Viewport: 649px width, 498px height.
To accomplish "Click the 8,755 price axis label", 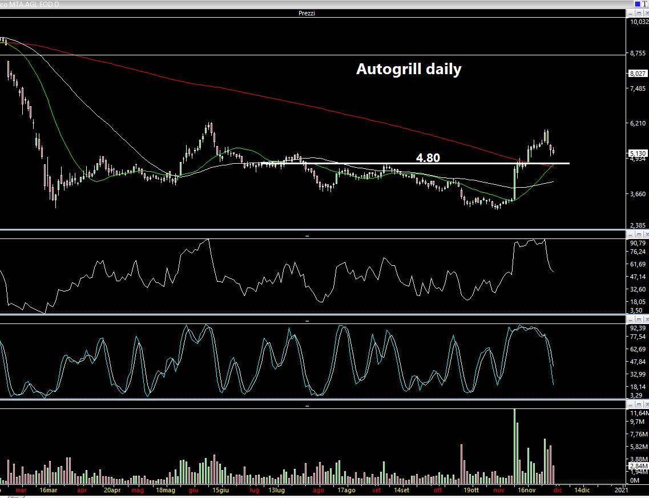I will tap(638, 53).
